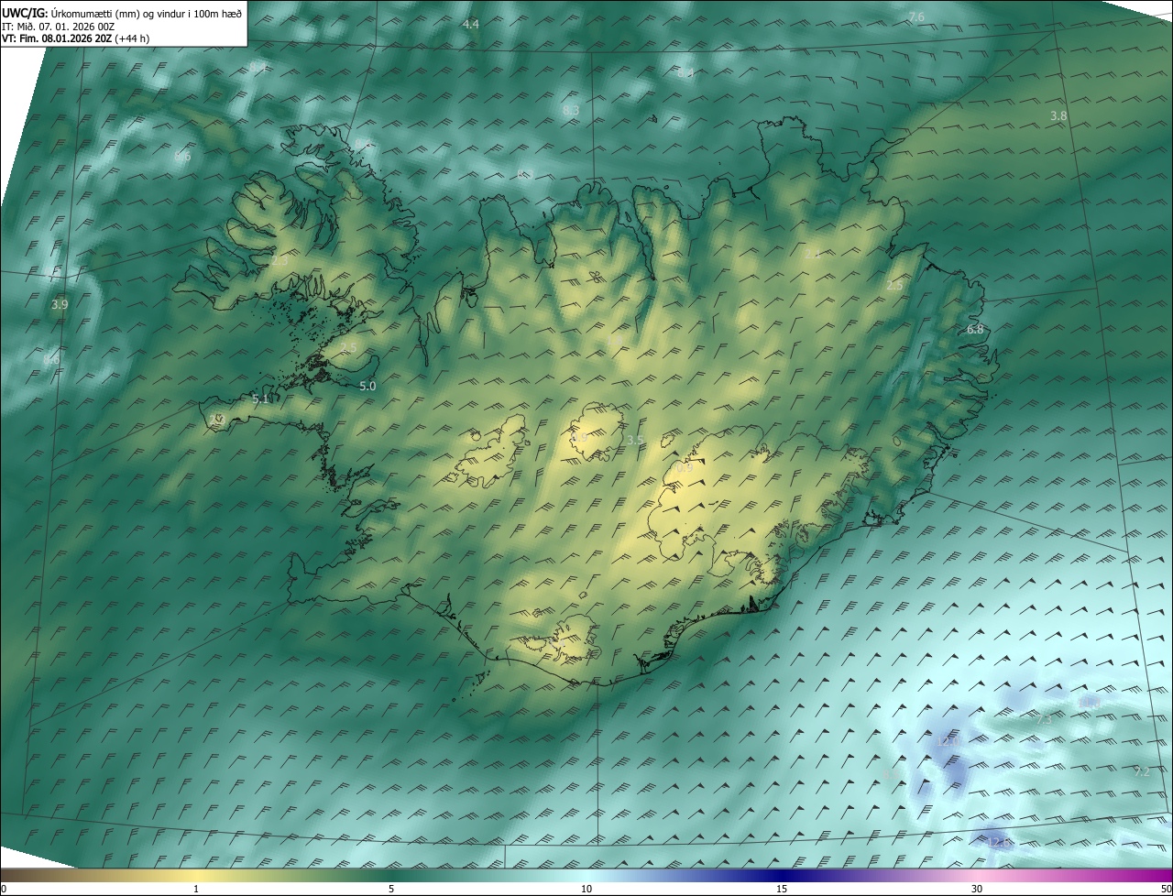Click the colorbar tick labeled 15

coord(782,889)
